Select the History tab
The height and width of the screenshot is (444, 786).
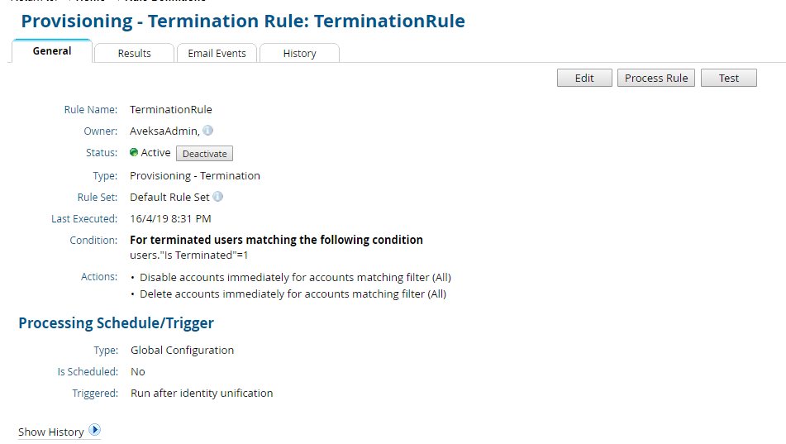(x=299, y=53)
